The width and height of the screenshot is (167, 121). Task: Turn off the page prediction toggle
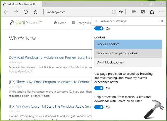click(x=99, y=88)
